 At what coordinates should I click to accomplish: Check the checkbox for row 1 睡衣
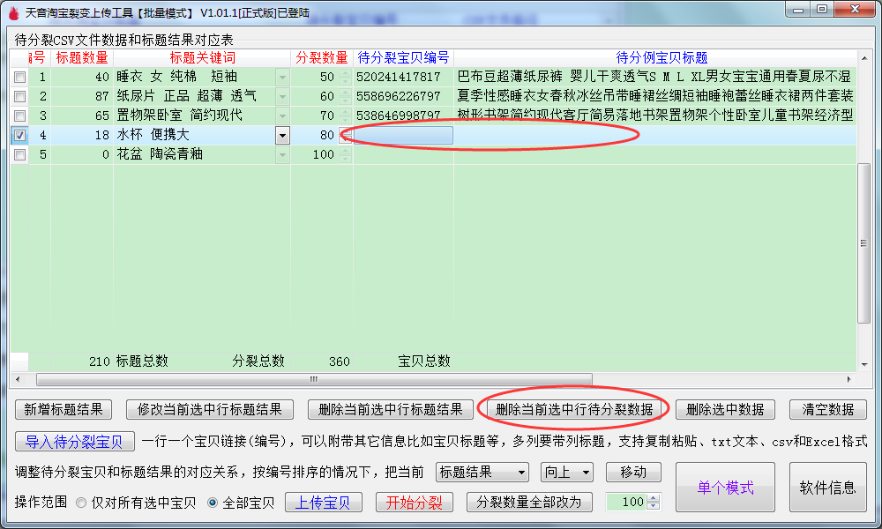click(x=19, y=78)
